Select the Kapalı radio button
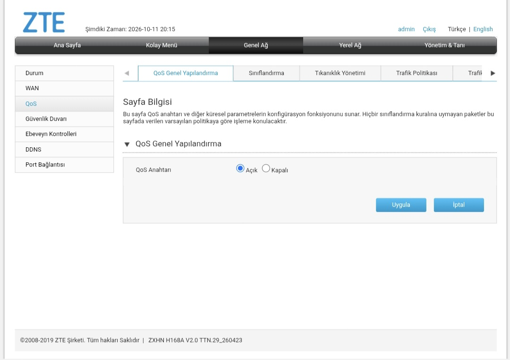Screen dimensions: 510x360 click(266, 168)
